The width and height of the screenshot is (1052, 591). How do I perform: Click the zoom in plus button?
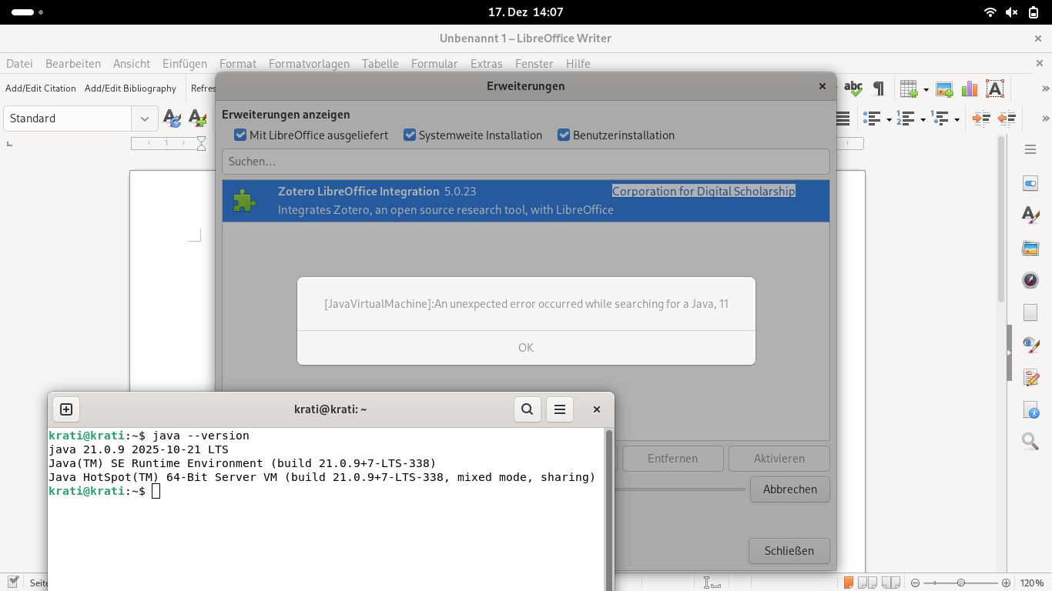point(1006,583)
